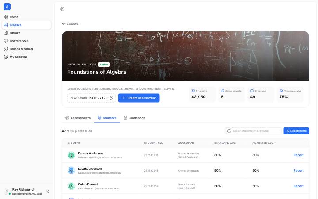Select the Students tab
The image size is (318, 199).
coord(107,118)
